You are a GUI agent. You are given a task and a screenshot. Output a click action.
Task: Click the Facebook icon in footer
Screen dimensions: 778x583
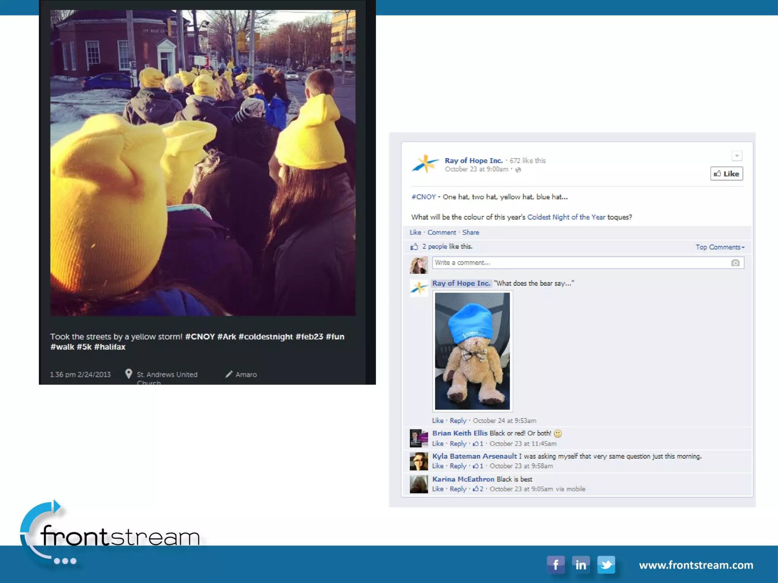[555, 565]
